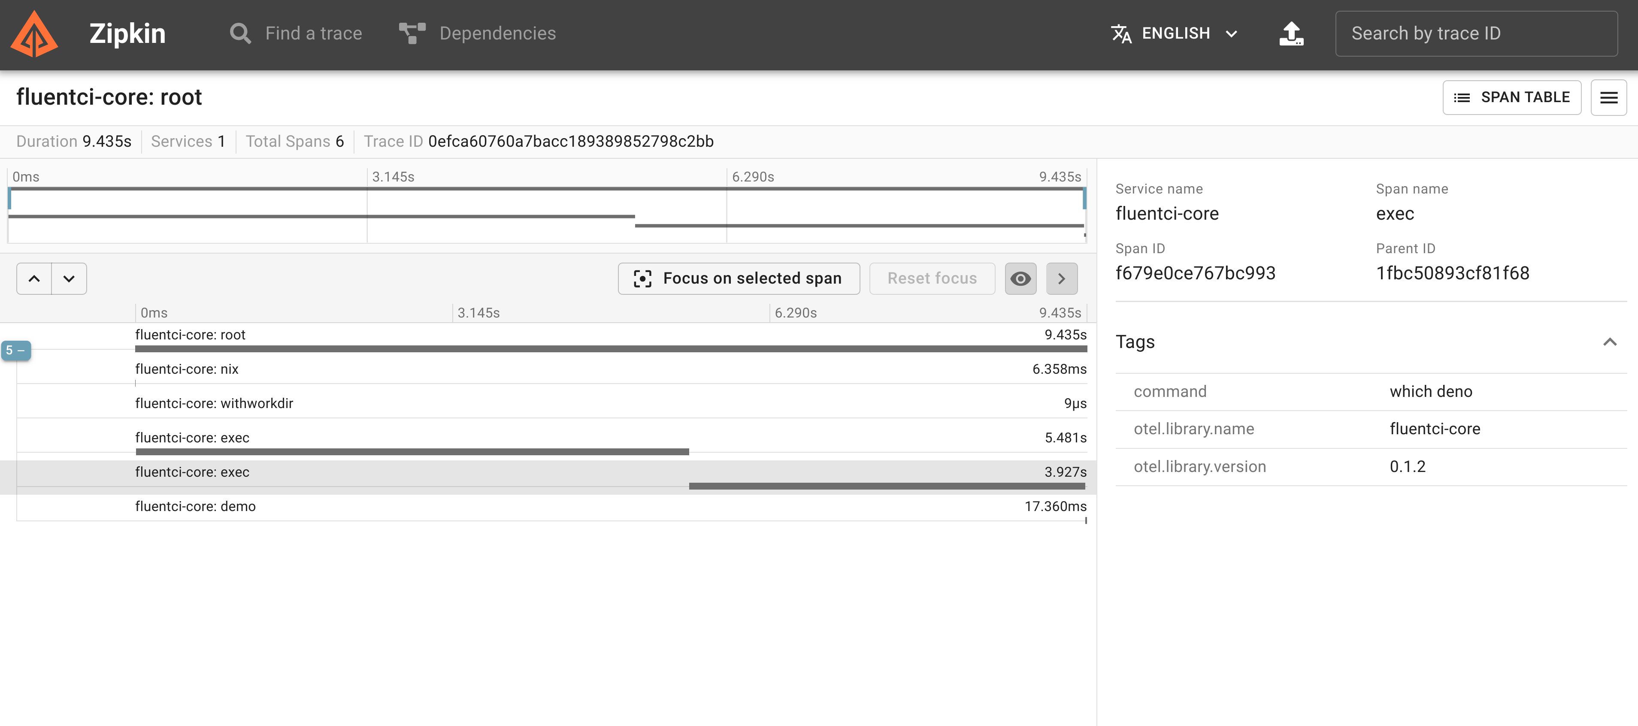Click the left mini-timeline range handle
The width and height of the screenshot is (1638, 726).
[x=9, y=199]
